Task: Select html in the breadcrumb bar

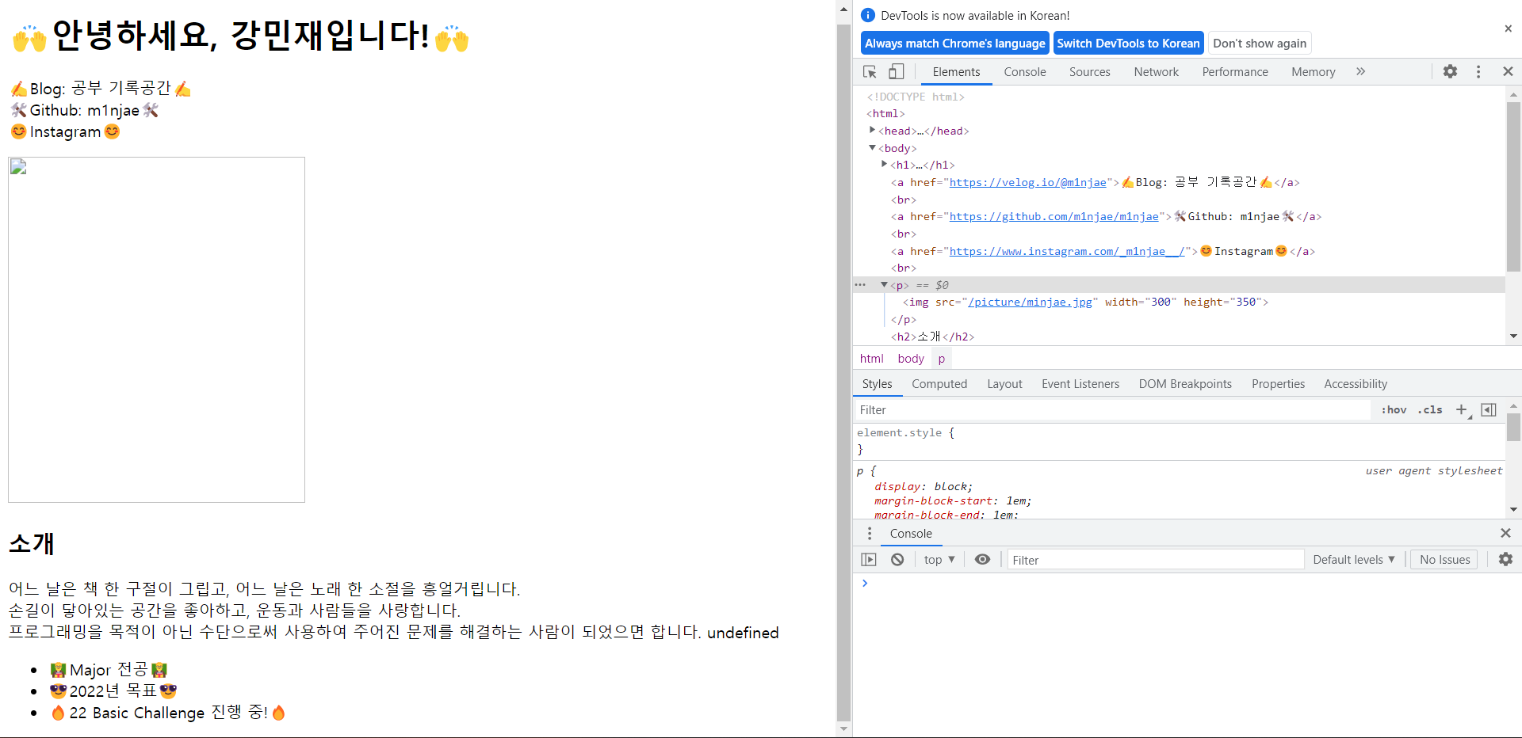Action: tap(871, 359)
